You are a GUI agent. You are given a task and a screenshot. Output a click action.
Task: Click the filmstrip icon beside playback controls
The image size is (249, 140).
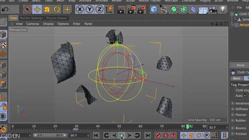coord(225,135)
